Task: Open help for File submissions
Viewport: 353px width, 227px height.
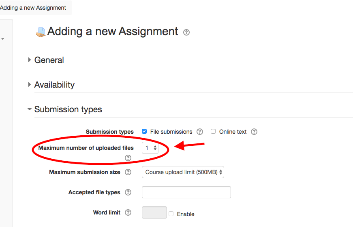Action: click(x=200, y=132)
